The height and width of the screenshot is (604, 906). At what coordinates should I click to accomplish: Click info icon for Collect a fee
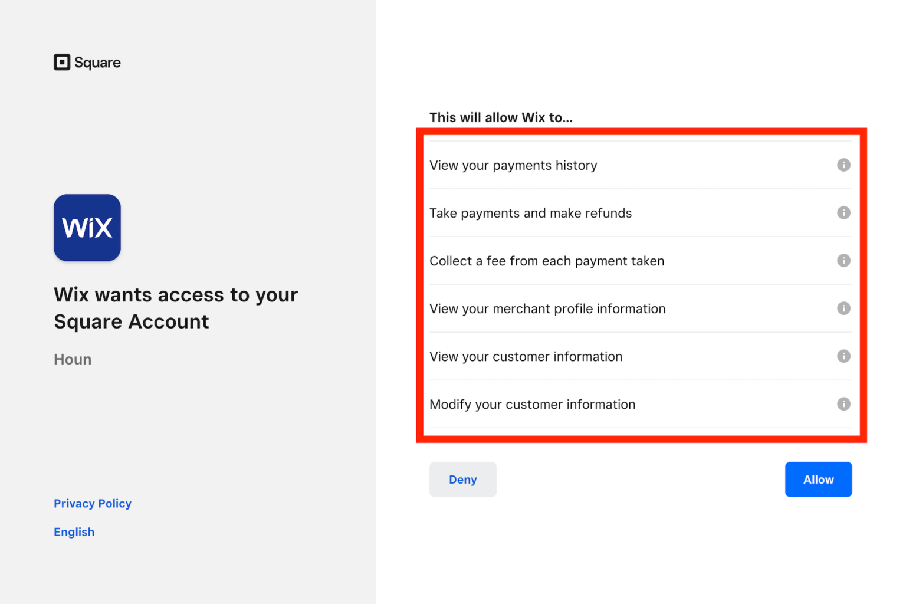pos(843,261)
